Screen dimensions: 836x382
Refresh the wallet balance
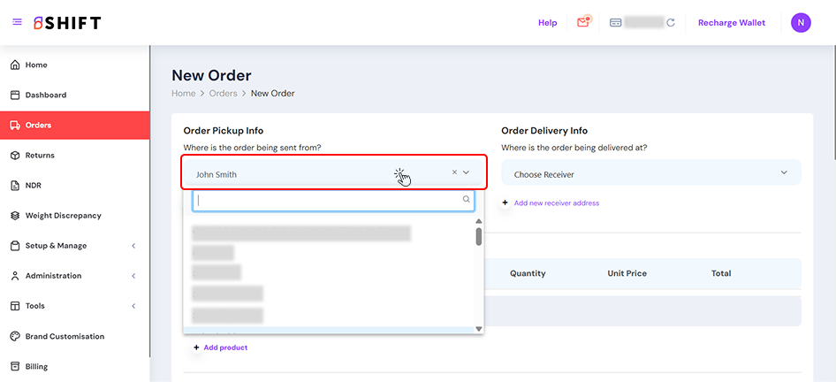pyautogui.click(x=671, y=23)
